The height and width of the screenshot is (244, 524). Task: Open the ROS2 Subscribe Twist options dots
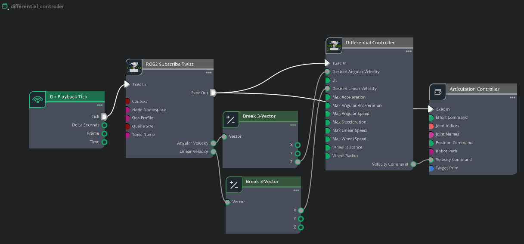(x=209, y=72)
